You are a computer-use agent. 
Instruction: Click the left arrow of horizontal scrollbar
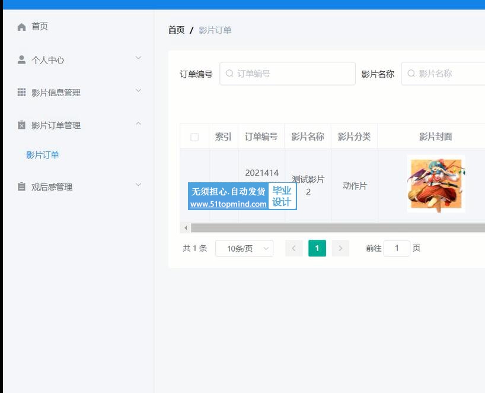[186, 228]
